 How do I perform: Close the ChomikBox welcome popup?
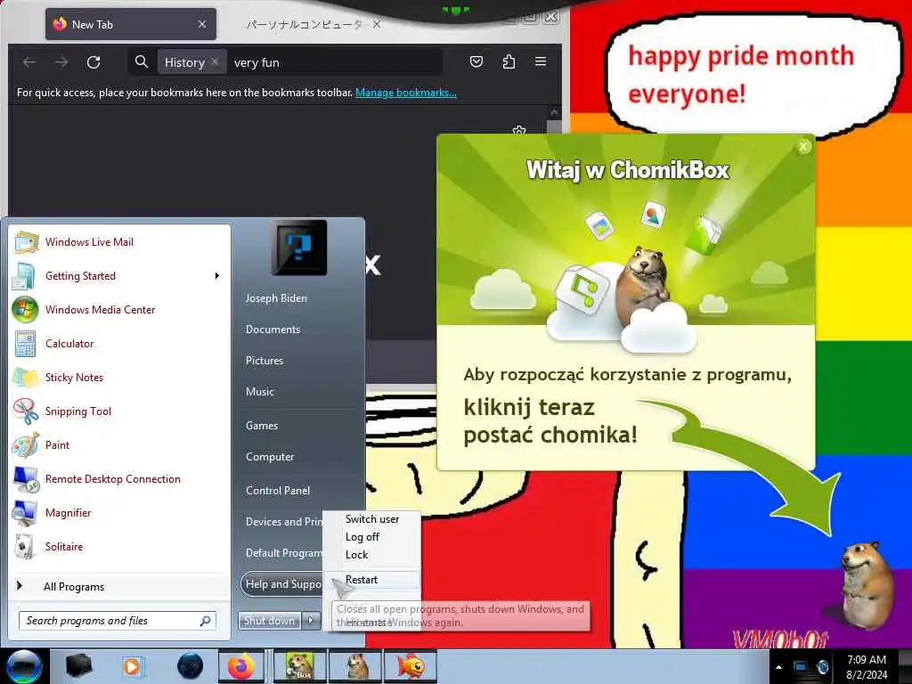click(803, 147)
